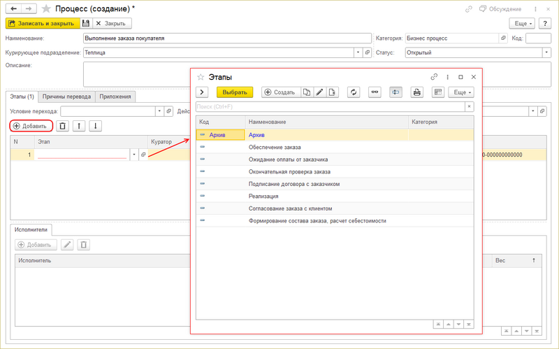Move stage row down with arrow

(x=95, y=126)
